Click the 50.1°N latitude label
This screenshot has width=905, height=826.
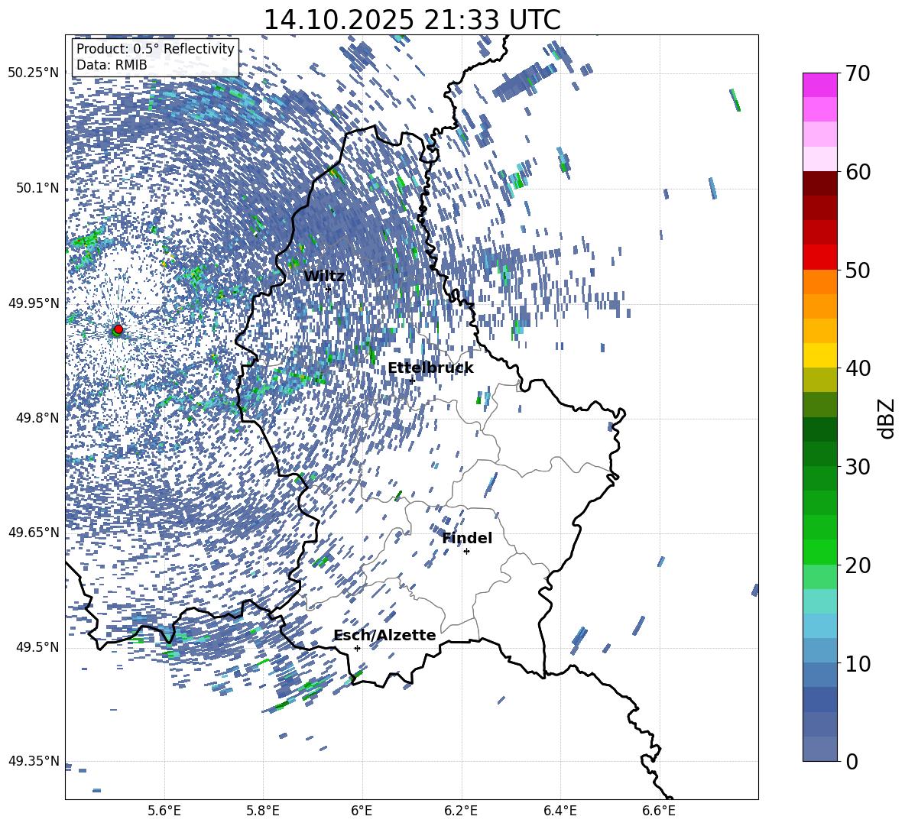37,188
